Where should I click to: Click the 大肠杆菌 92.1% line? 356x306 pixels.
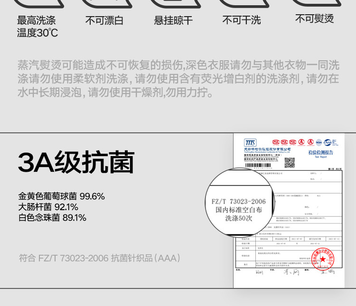48,207
